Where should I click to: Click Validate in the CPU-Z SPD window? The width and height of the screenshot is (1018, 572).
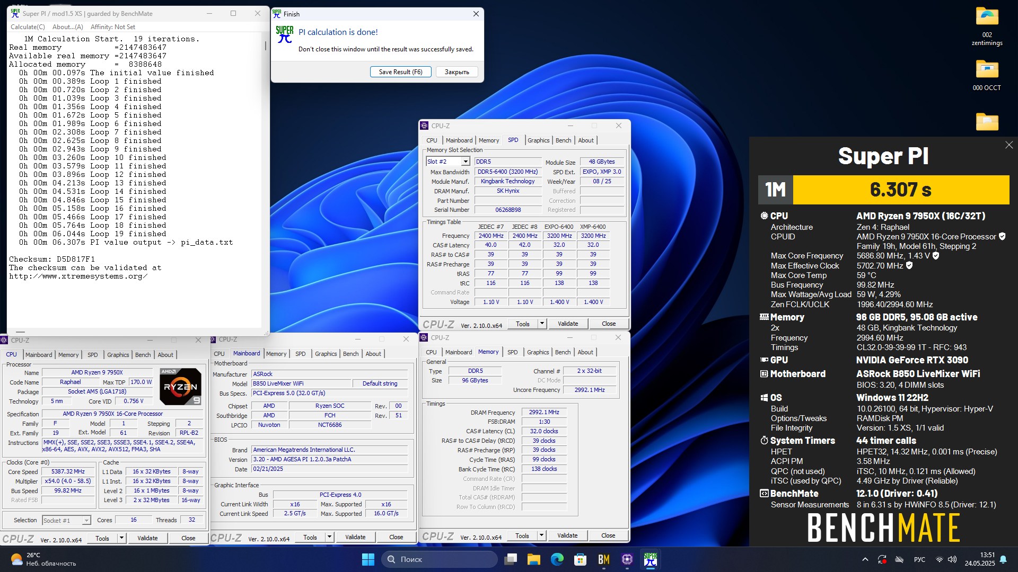pos(568,324)
